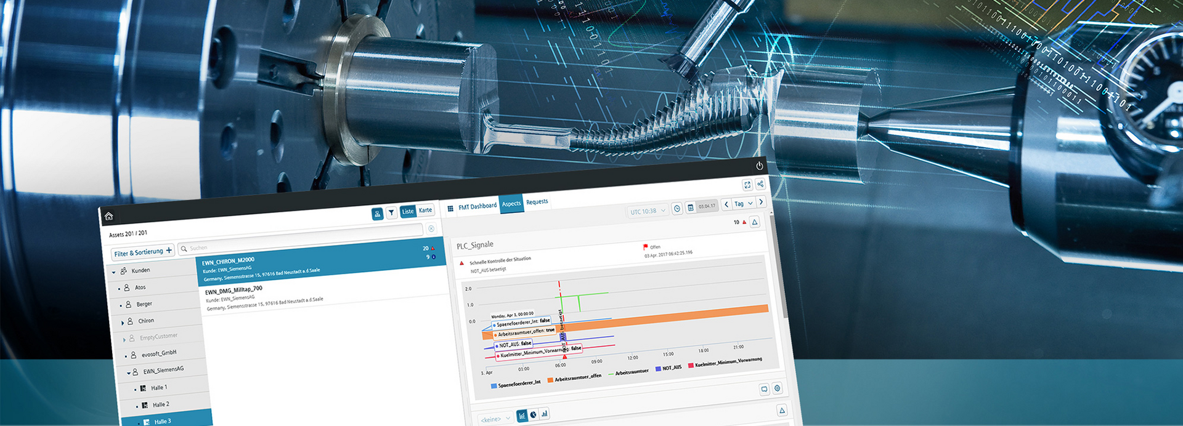Open fullscreen view with the expand icon
Image resolution: width=1183 pixels, height=426 pixels.
pyautogui.click(x=747, y=185)
